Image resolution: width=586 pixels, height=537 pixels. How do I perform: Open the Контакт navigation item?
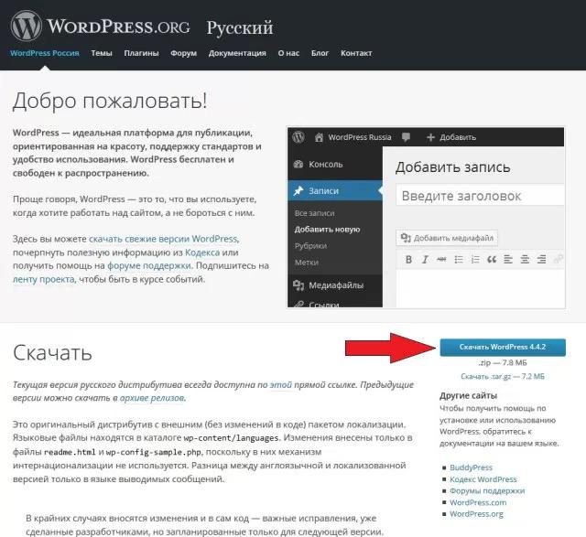pyautogui.click(x=356, y=53)
